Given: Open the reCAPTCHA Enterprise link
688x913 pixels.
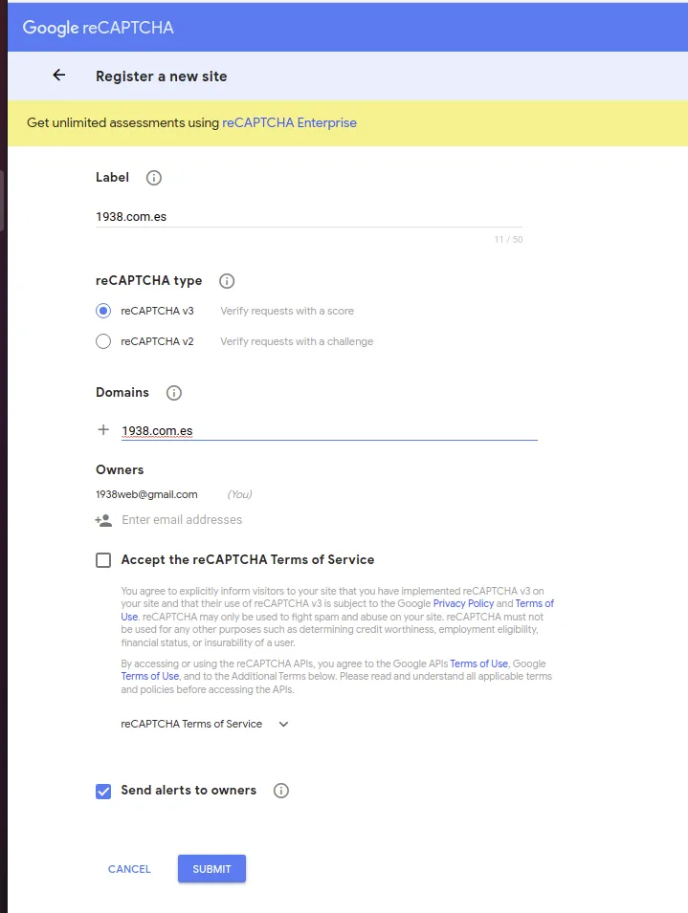Looking at the screenshot, I should pyautogui.click(x=290, y=123).
